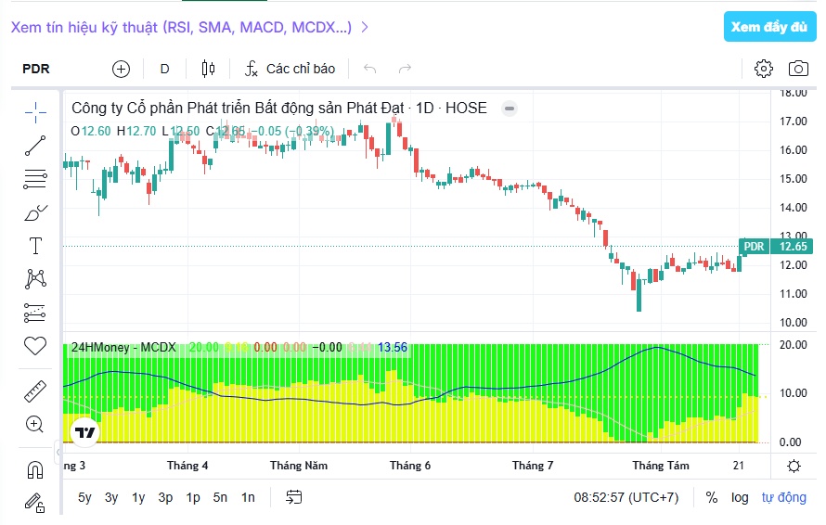Open Các chỉ báo indicators menu
The image size is (826, 525).
pos(290,69)
